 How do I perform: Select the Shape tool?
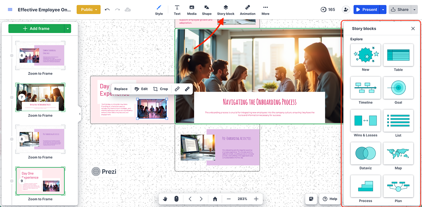(x=207, y=9)
